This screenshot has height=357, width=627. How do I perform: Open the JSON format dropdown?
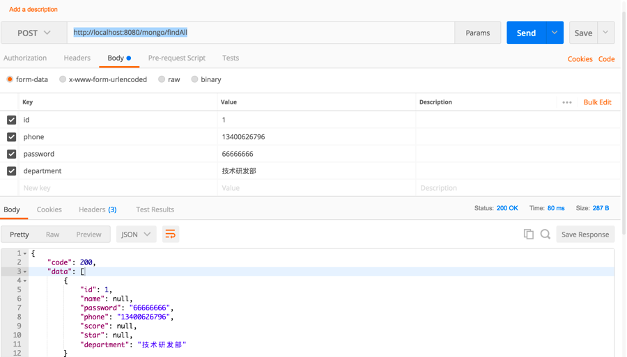135,235
